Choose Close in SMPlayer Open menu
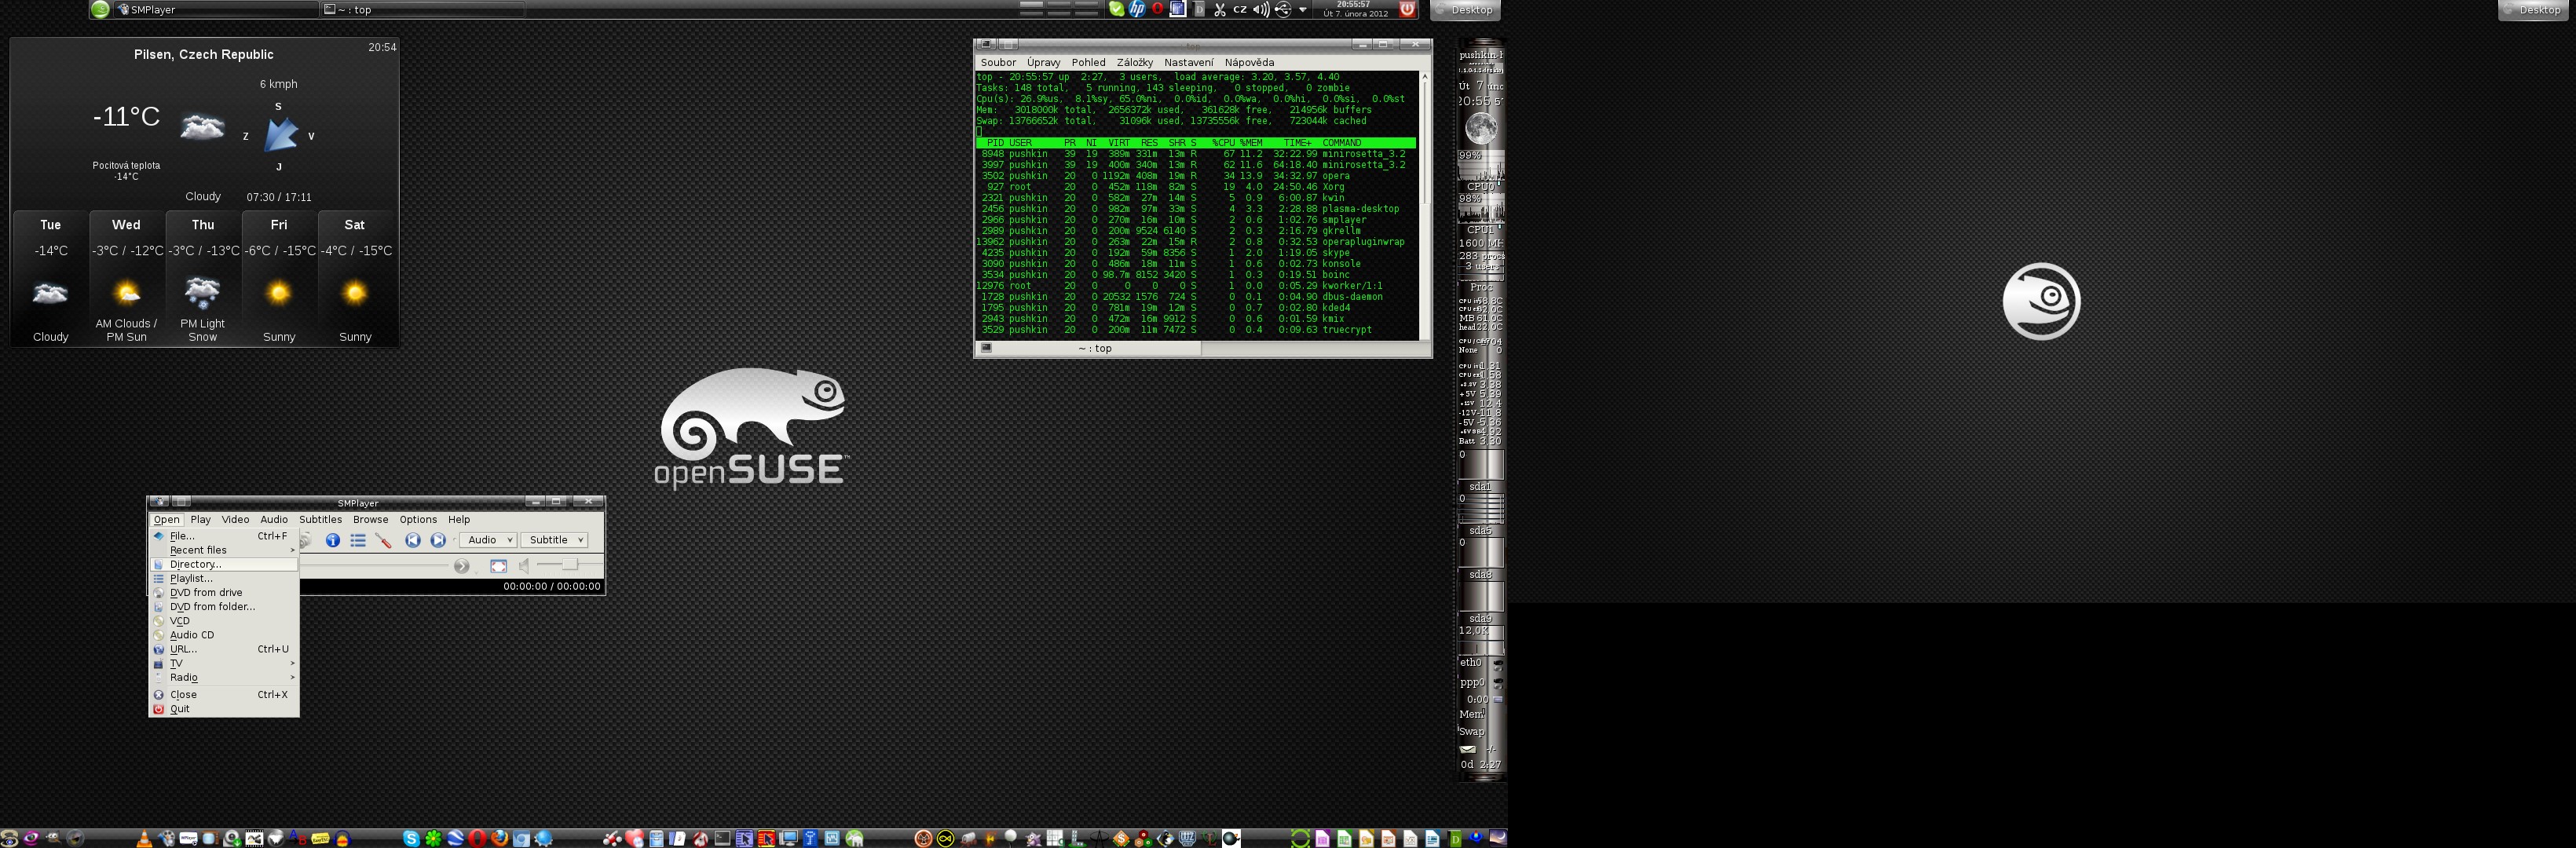 (x=224, y=694)
